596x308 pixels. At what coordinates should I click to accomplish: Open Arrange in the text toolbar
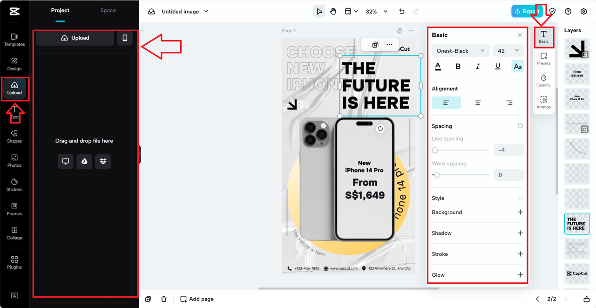(543, 103)
